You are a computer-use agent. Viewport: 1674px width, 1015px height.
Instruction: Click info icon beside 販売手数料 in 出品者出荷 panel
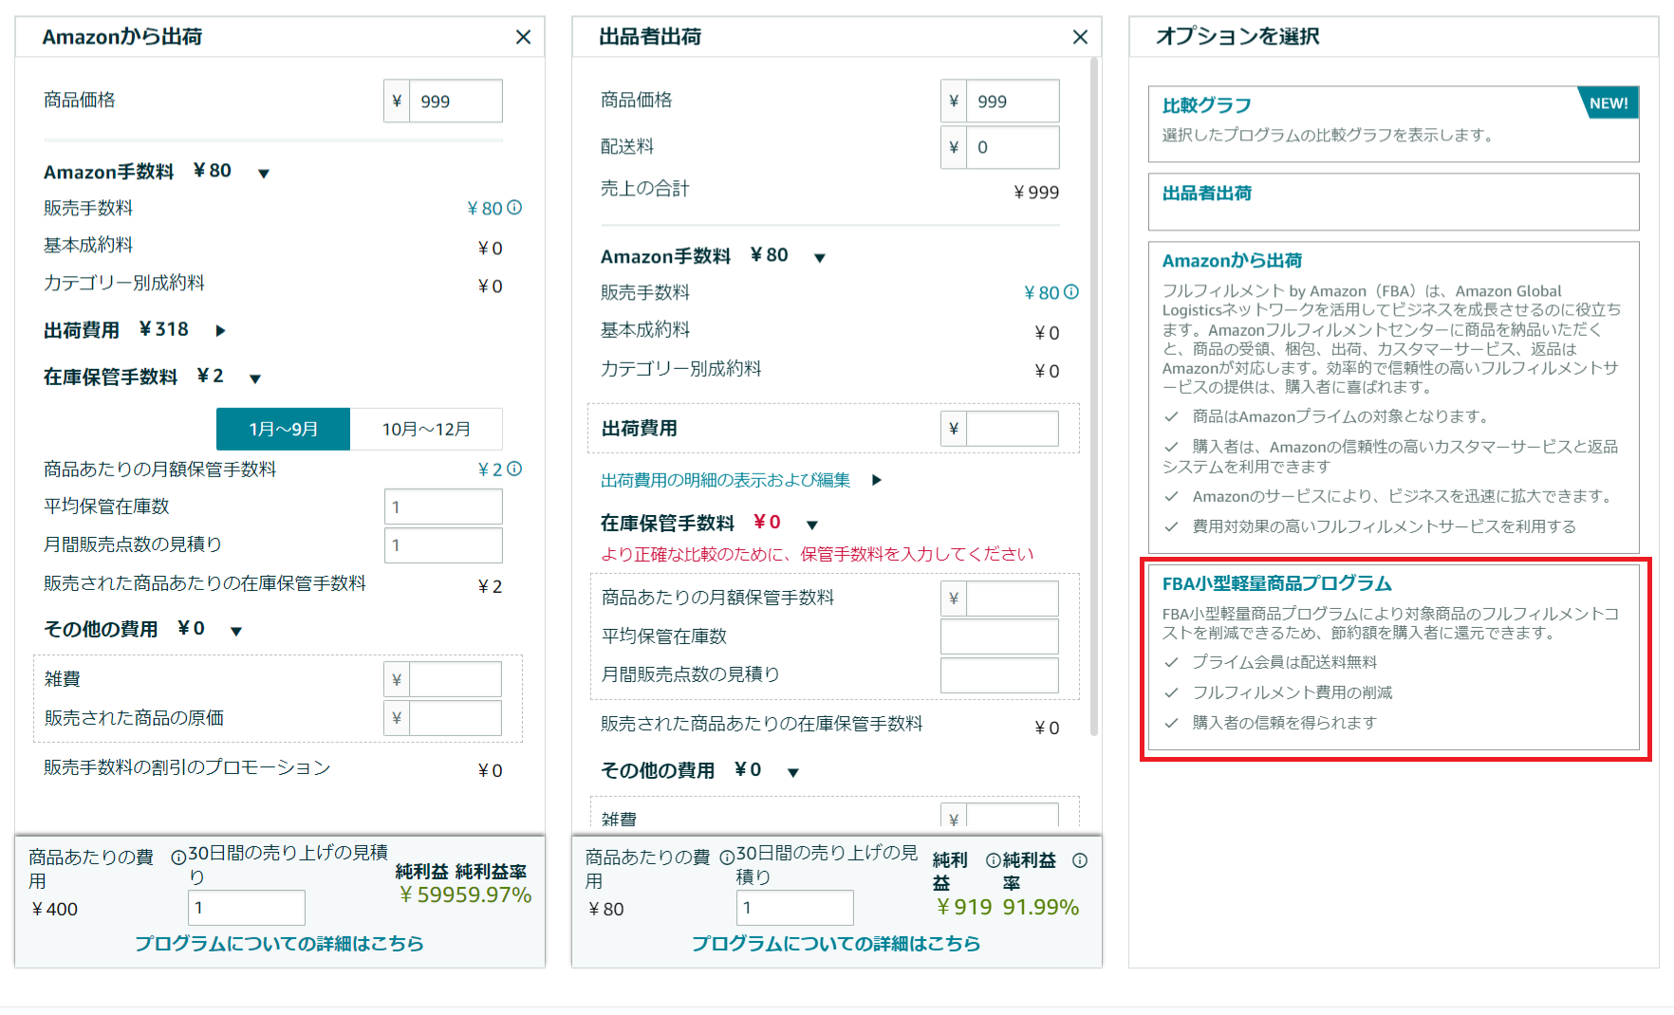1071,292
